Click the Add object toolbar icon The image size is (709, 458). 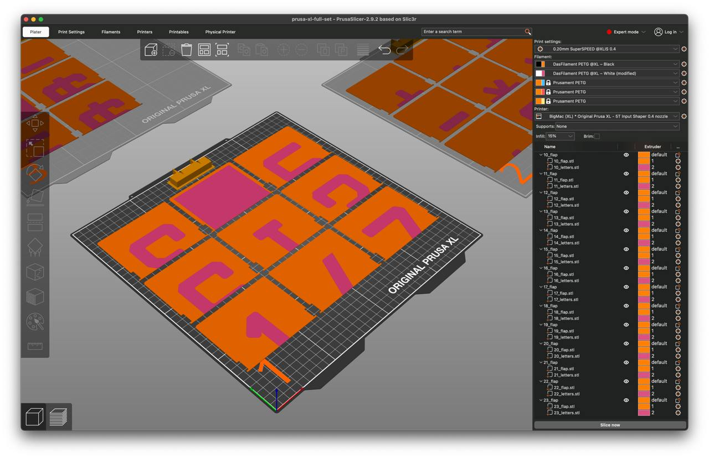click(x=151, y=50)
